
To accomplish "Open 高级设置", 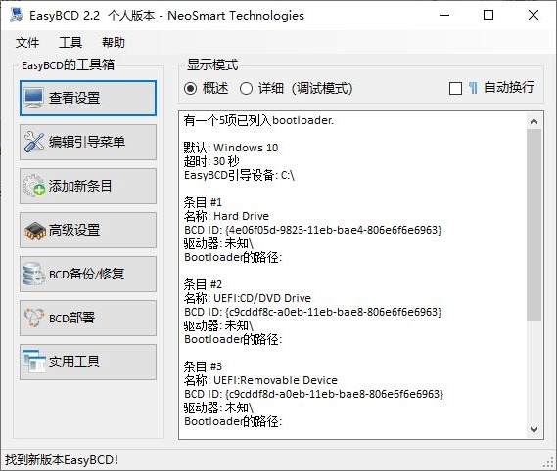I will point(88,230).
